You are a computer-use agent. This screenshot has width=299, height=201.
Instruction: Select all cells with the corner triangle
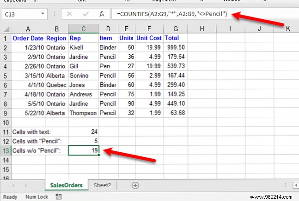pos(6,29)
